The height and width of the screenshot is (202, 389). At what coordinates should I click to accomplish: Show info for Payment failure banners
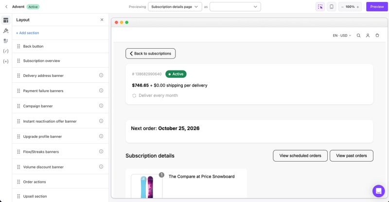[101, 91]
